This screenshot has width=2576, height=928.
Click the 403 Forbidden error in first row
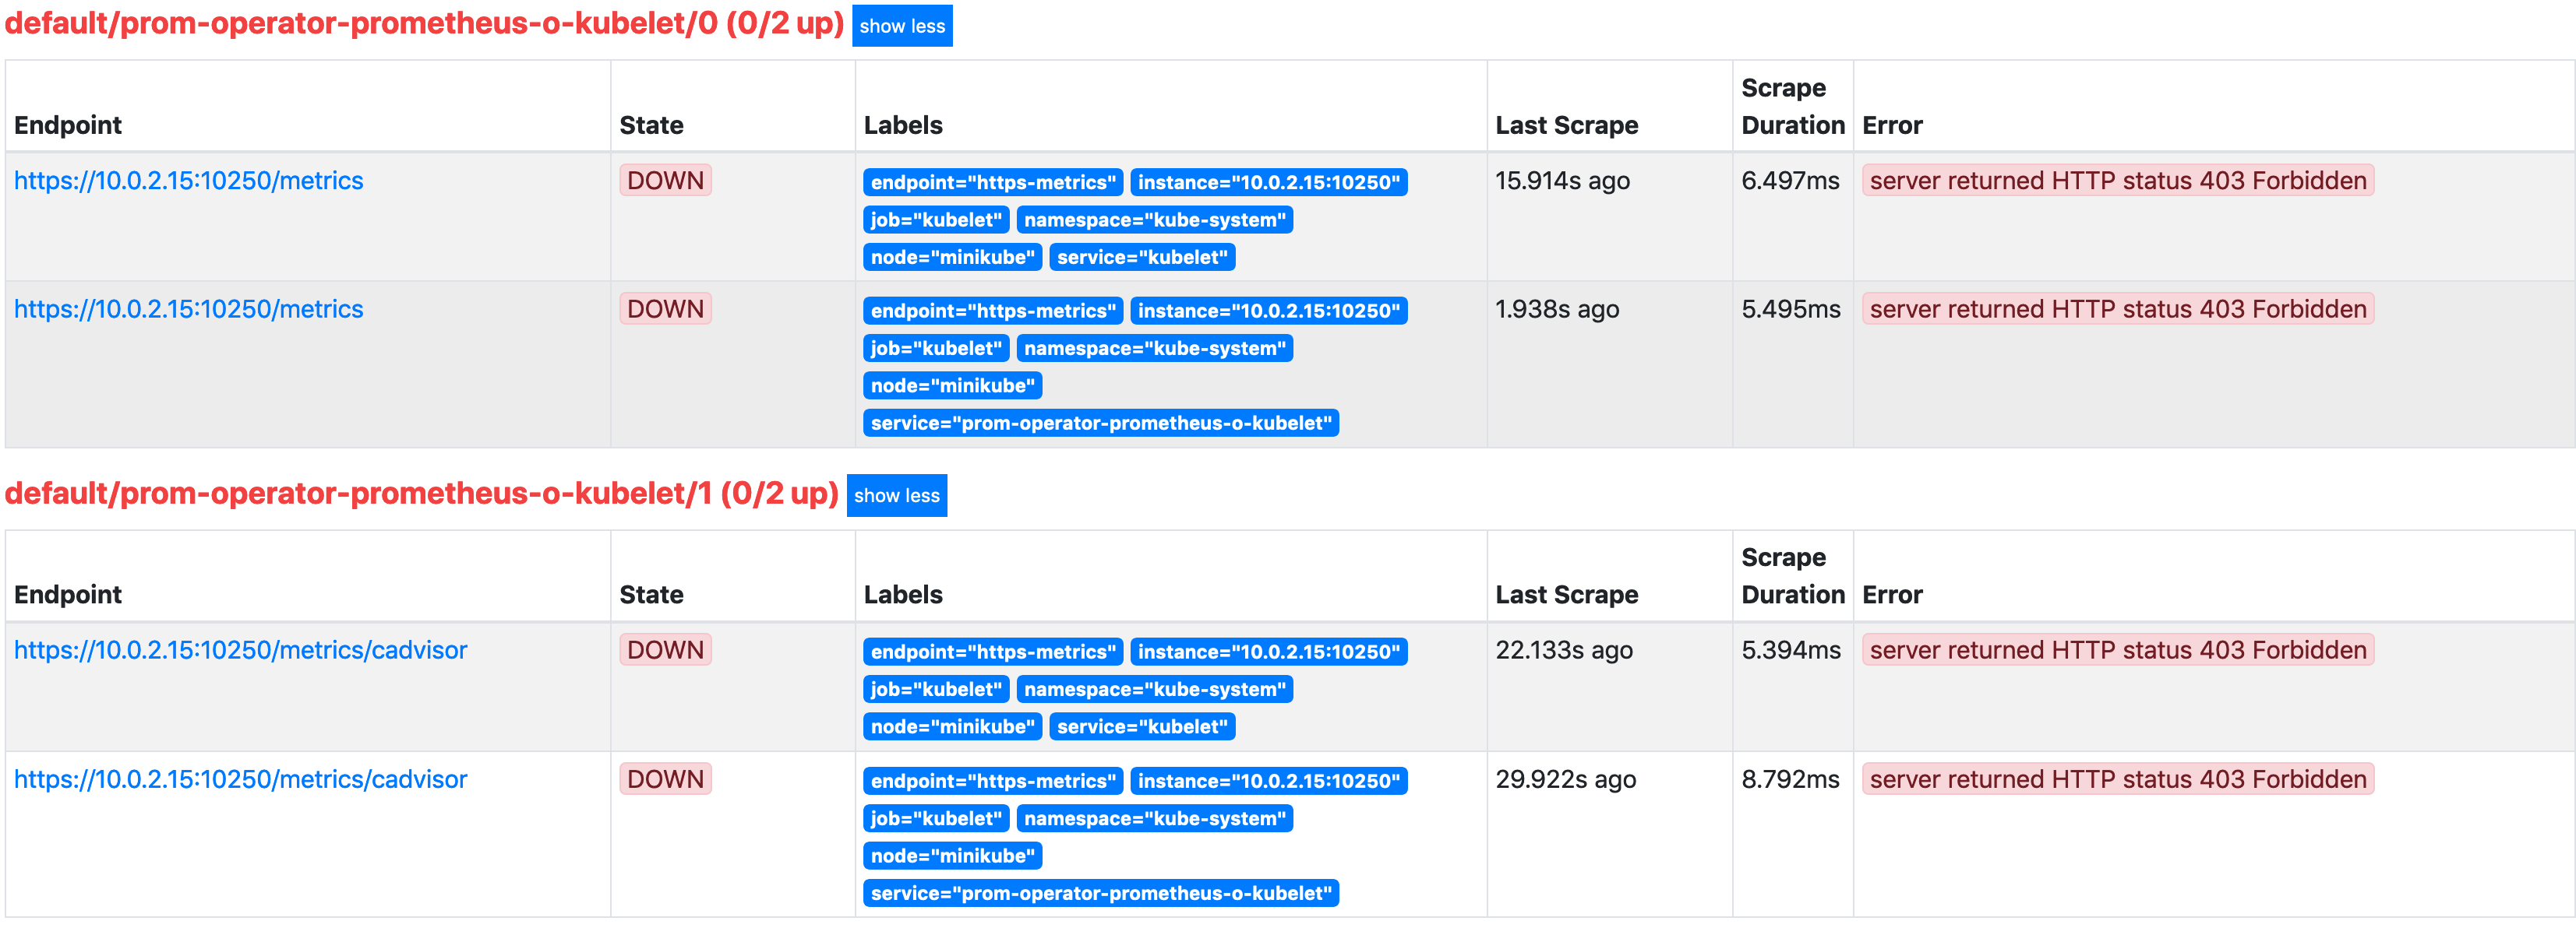(2118, 181)
